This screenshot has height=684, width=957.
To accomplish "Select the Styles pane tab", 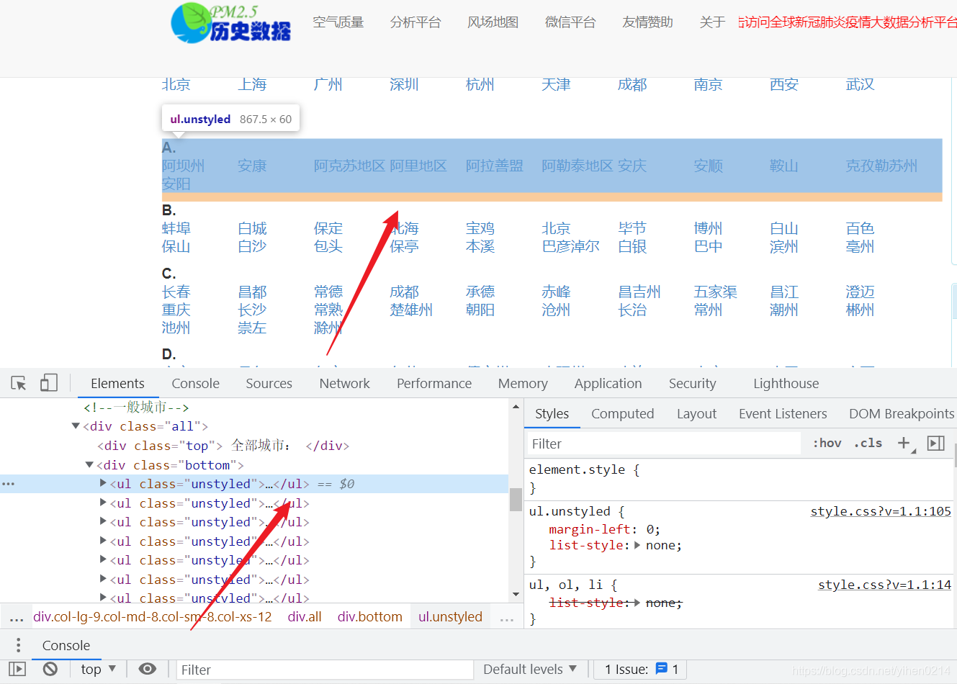I will pos(552,413).
